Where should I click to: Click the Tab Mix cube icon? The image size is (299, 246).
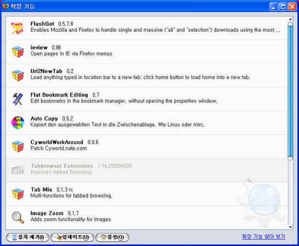[x=18, y=193]
